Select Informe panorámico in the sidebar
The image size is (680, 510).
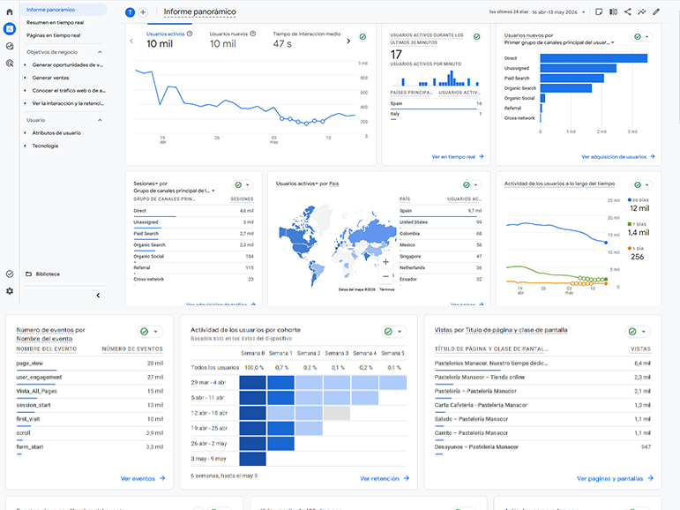(64, 10)
